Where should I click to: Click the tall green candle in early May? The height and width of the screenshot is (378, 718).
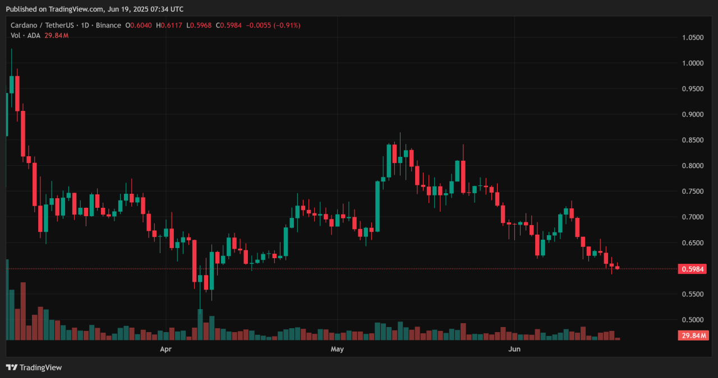coord(378,206)
